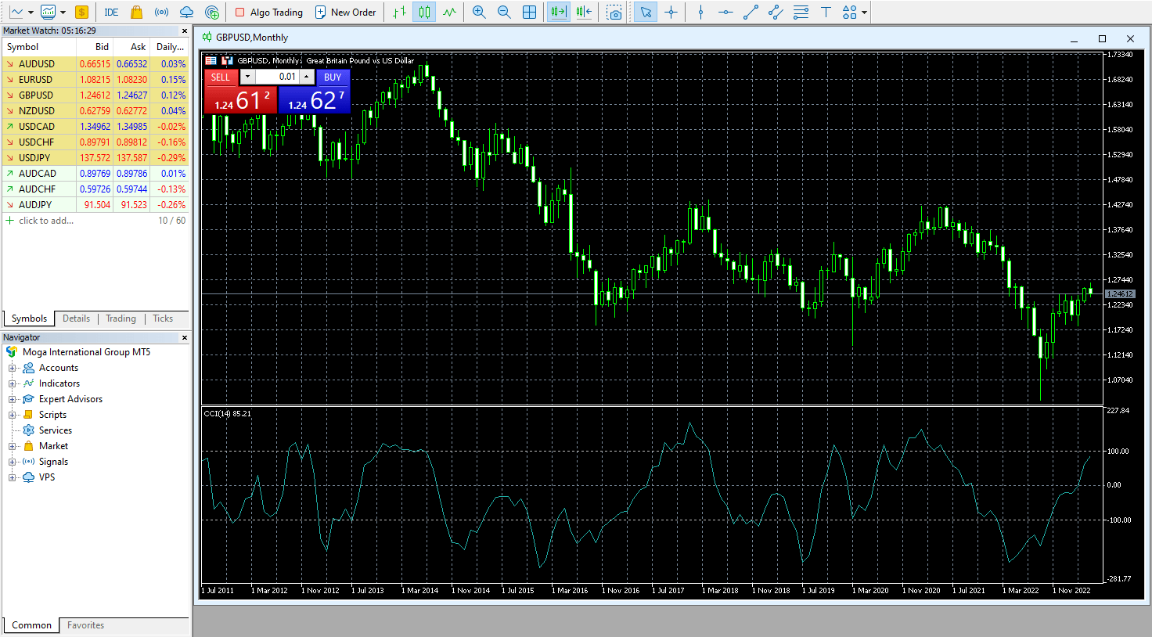
Task: Open the volume dropdown arrow beside SELL
Action: 247,77
